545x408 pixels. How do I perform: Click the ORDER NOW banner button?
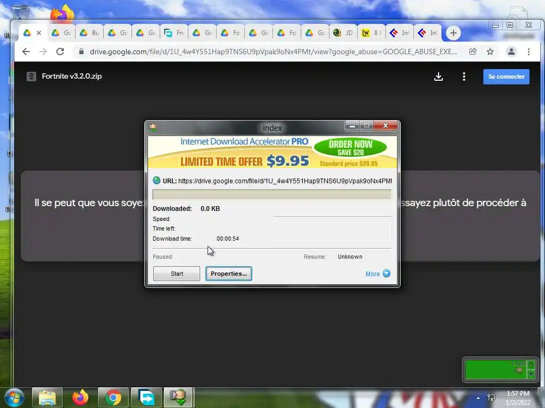tap(350, 148)
